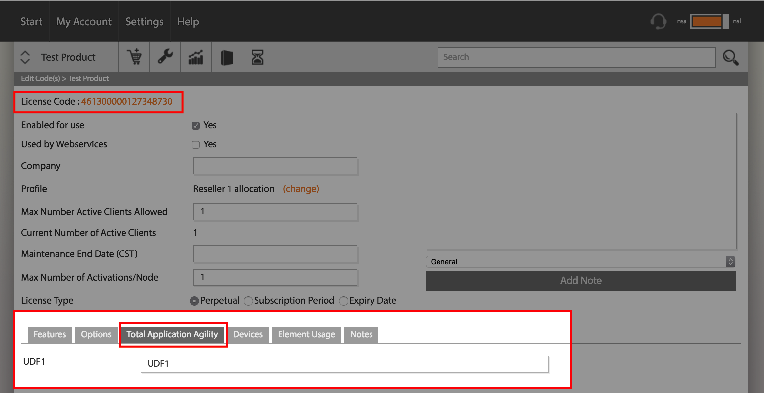Click the (change) profile link
The width and height of the screenshot is (764, 393).
(x=301, y=189)
